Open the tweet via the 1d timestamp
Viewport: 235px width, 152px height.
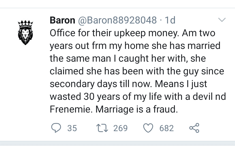pyautogui.click(x=170, y=20)
